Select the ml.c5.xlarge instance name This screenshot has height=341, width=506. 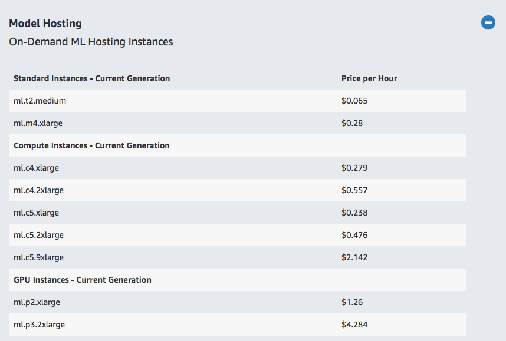point(36,213)
